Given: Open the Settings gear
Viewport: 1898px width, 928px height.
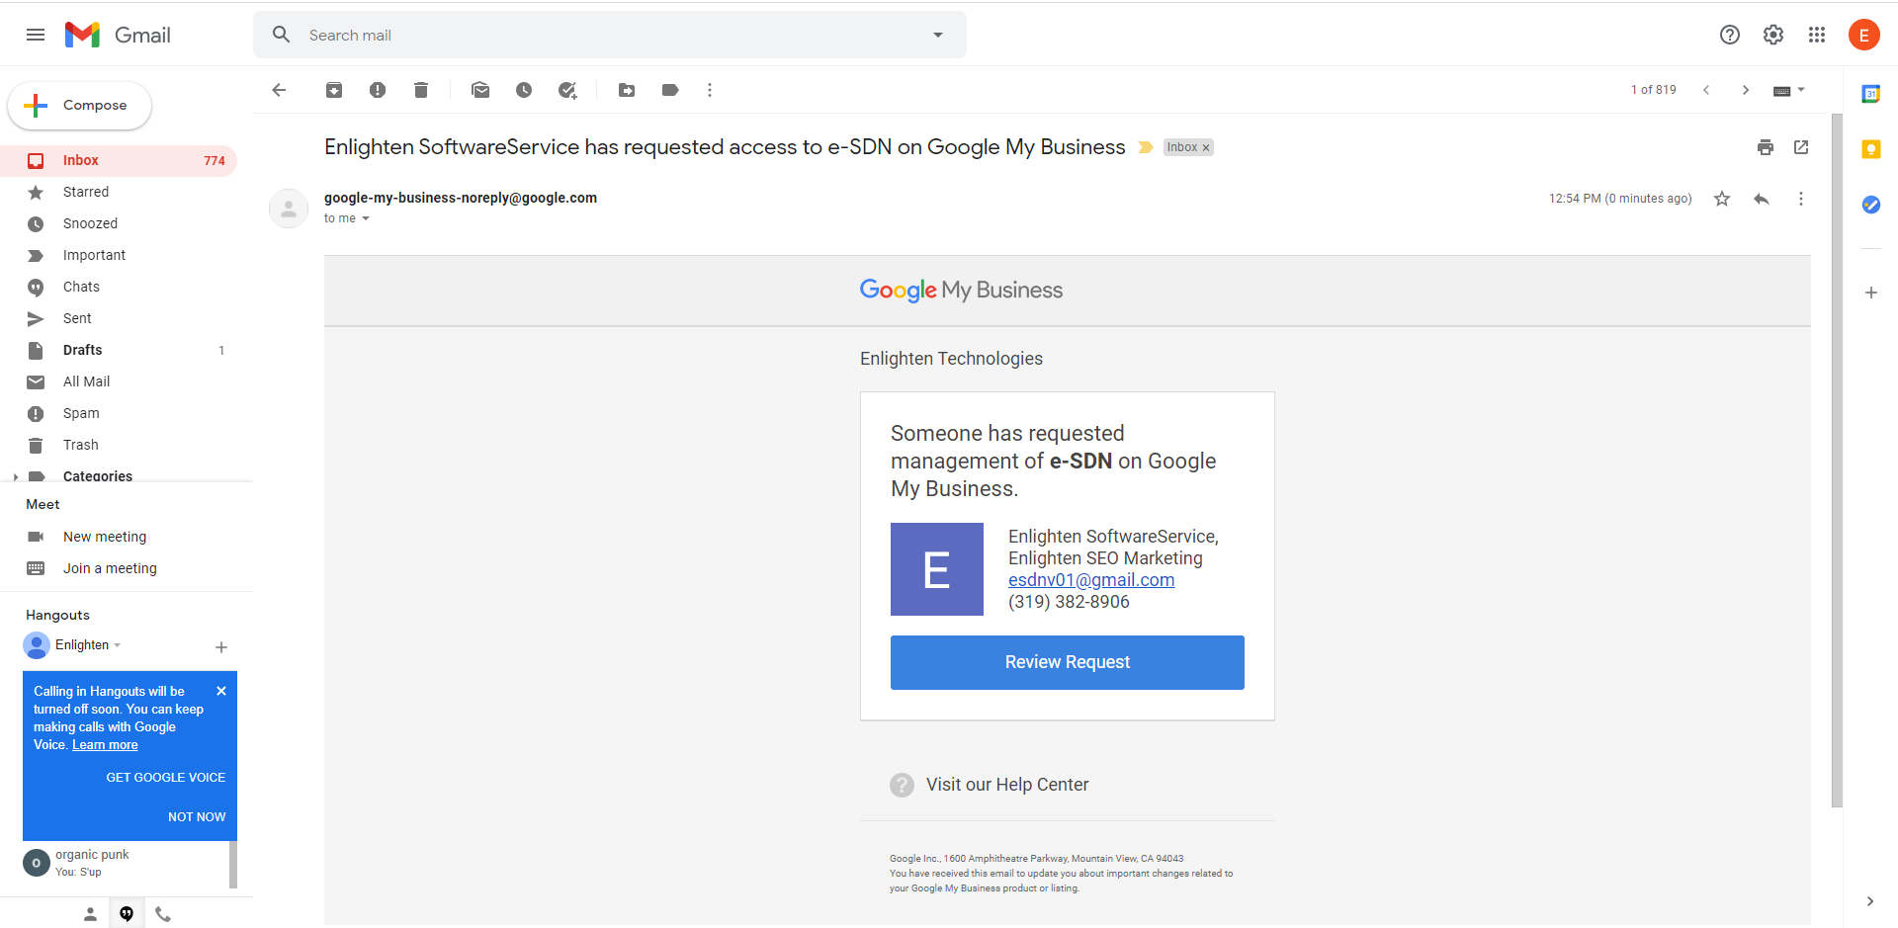Looking at the screenshot, I should pos(1773,35).
